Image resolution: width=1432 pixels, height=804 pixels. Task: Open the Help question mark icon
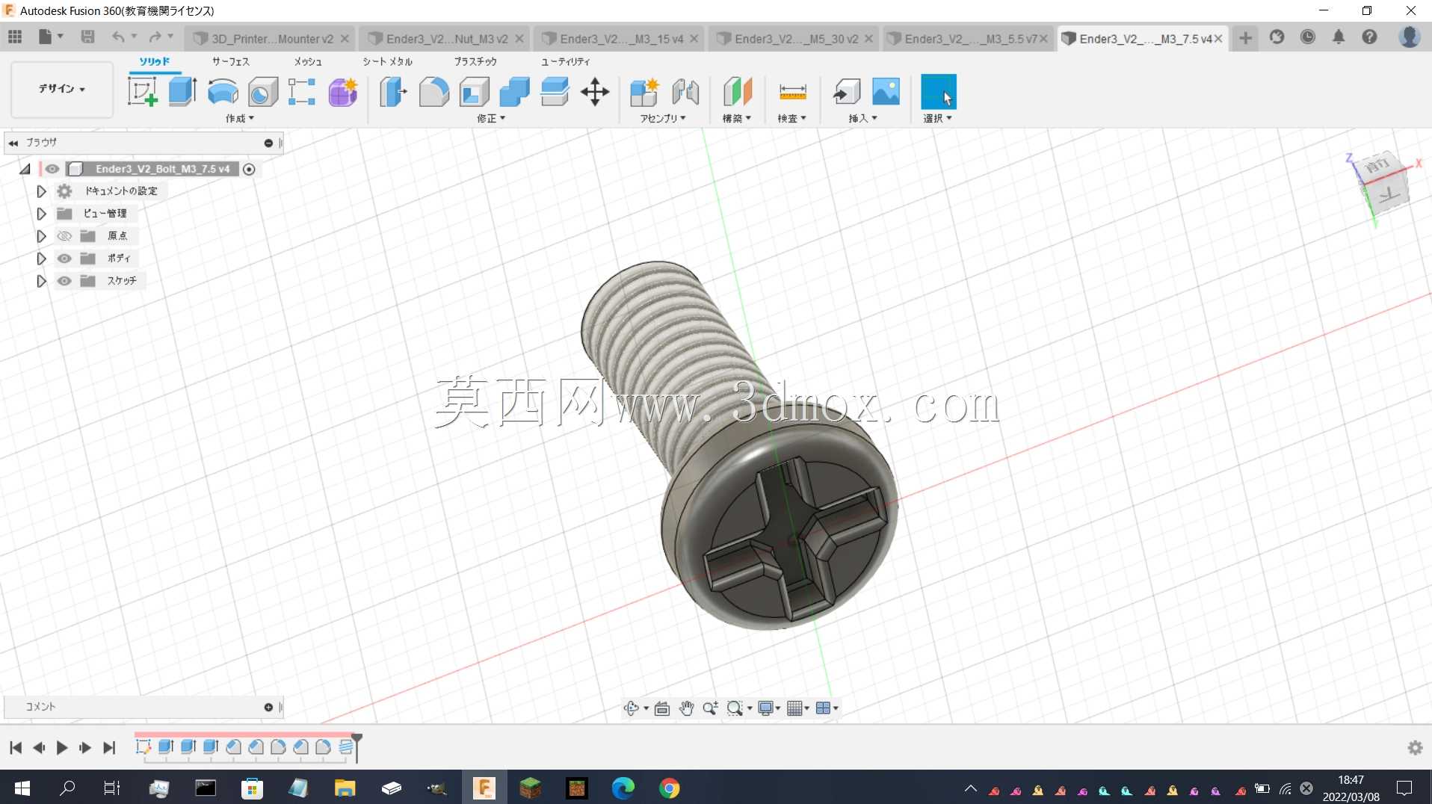pos(1369,37)
